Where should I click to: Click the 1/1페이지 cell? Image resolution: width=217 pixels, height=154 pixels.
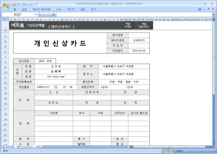click(139, 40)
